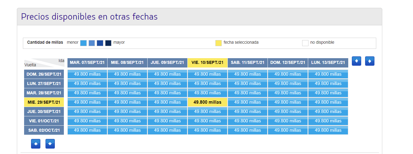Select departure column DOM. 12/SEPT./21

pyautogui.click(x=288, y=63)
